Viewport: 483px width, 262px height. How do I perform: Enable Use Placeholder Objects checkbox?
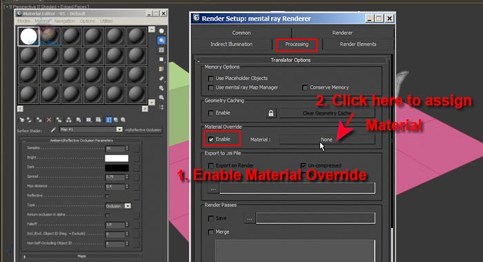tap(211, 79)
